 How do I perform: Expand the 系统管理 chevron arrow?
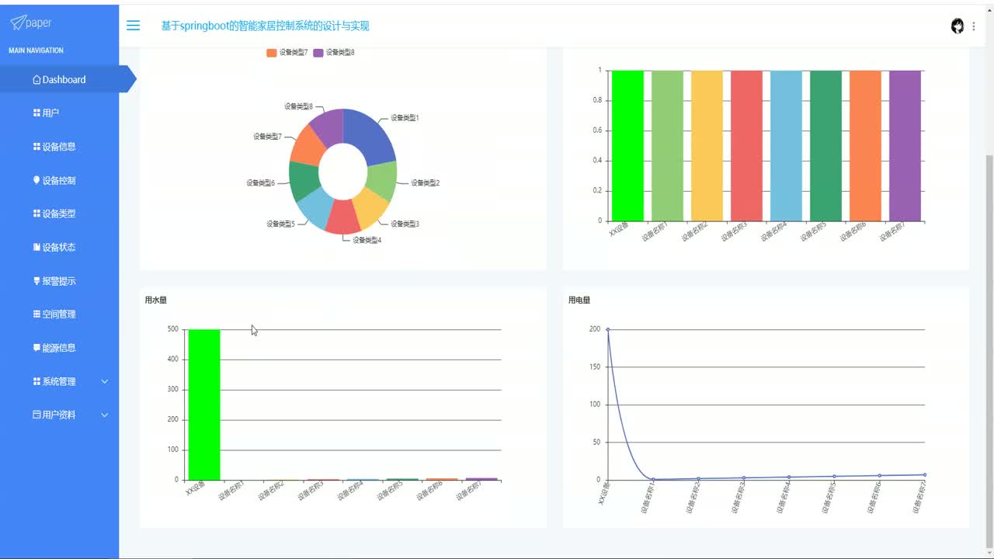click(105, 381)
